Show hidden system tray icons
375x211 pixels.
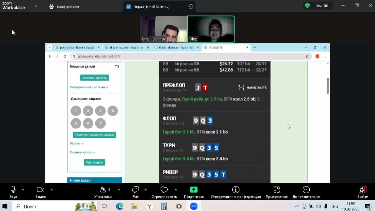[x=297, y=206]
